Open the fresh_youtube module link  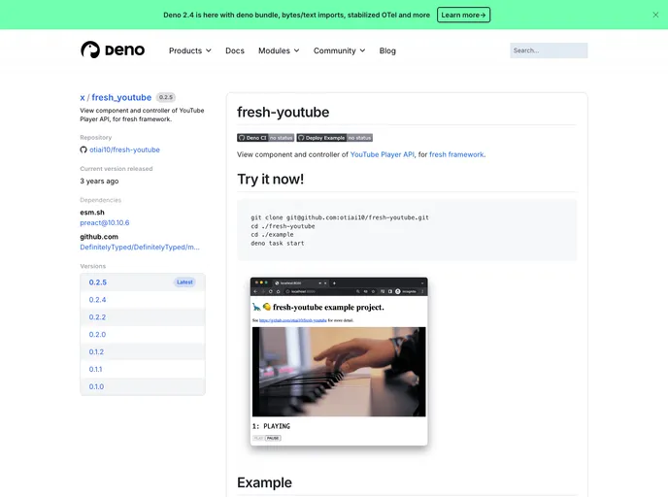(x=121, y=97)
